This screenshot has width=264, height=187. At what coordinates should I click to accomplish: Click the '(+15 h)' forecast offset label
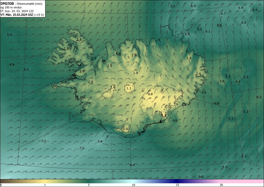click(39, 15)
